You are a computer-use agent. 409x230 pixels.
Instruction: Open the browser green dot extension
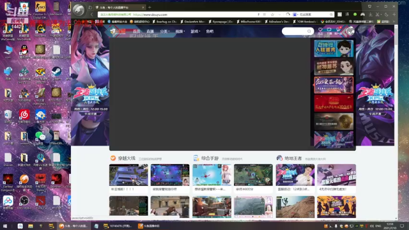coord(355,15)
